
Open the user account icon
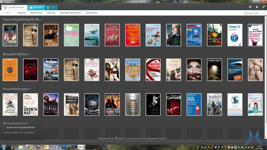tap(257, 7)
